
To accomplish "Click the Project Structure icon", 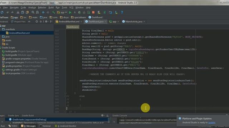I will pos(111,12).
